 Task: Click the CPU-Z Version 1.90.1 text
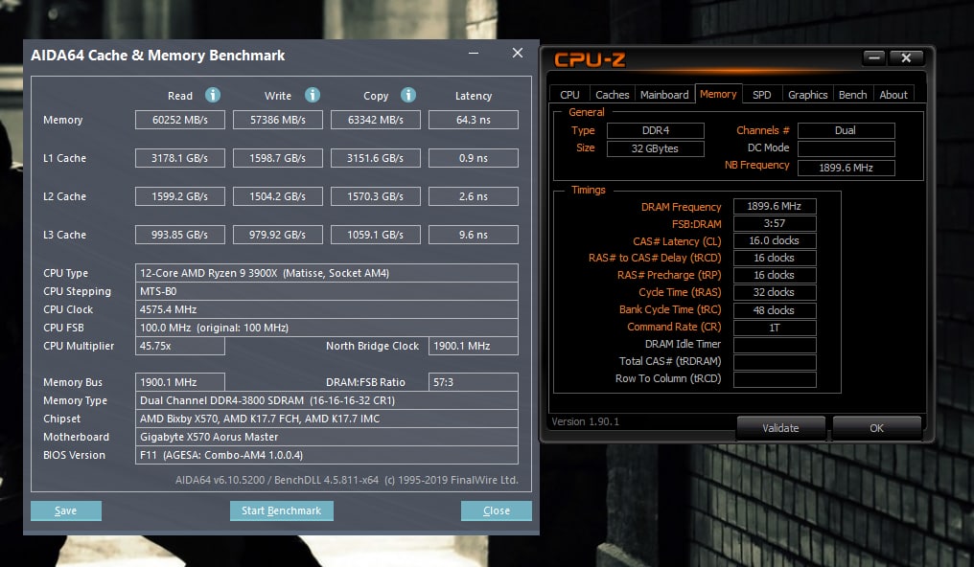click(585, 421)
